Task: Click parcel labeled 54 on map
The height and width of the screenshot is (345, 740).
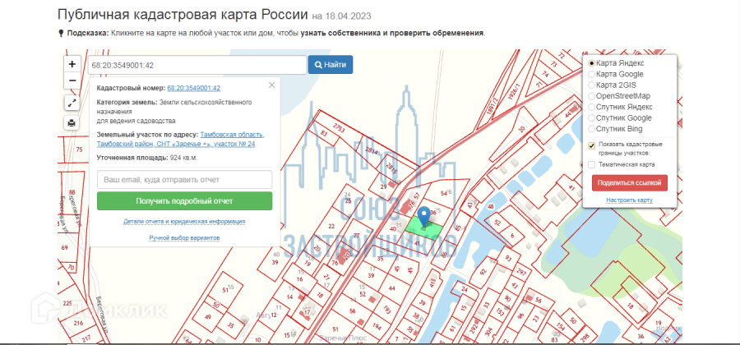Action: (x=444, y=193)
